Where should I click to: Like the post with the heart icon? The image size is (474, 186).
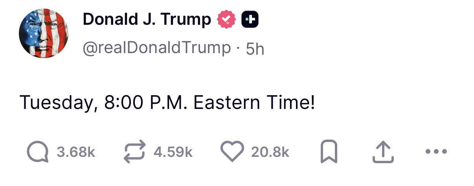click(x=231, y=151)
